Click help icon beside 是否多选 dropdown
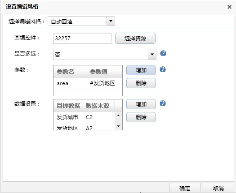This screenshot has height=193, width=236. coord(163,53)
